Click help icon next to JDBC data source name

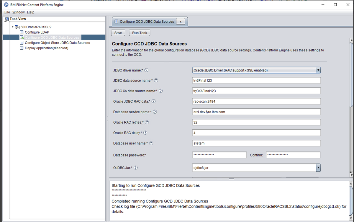[x=156, y=80]
